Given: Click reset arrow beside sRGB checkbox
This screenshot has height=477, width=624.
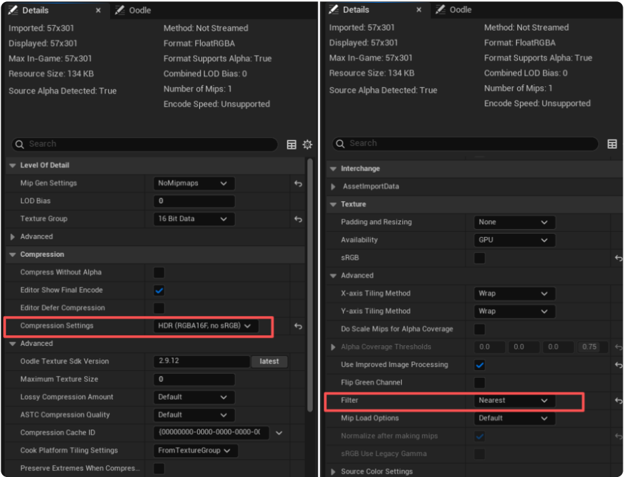Looking at the screenshot, I should click(x=618, y=258).
